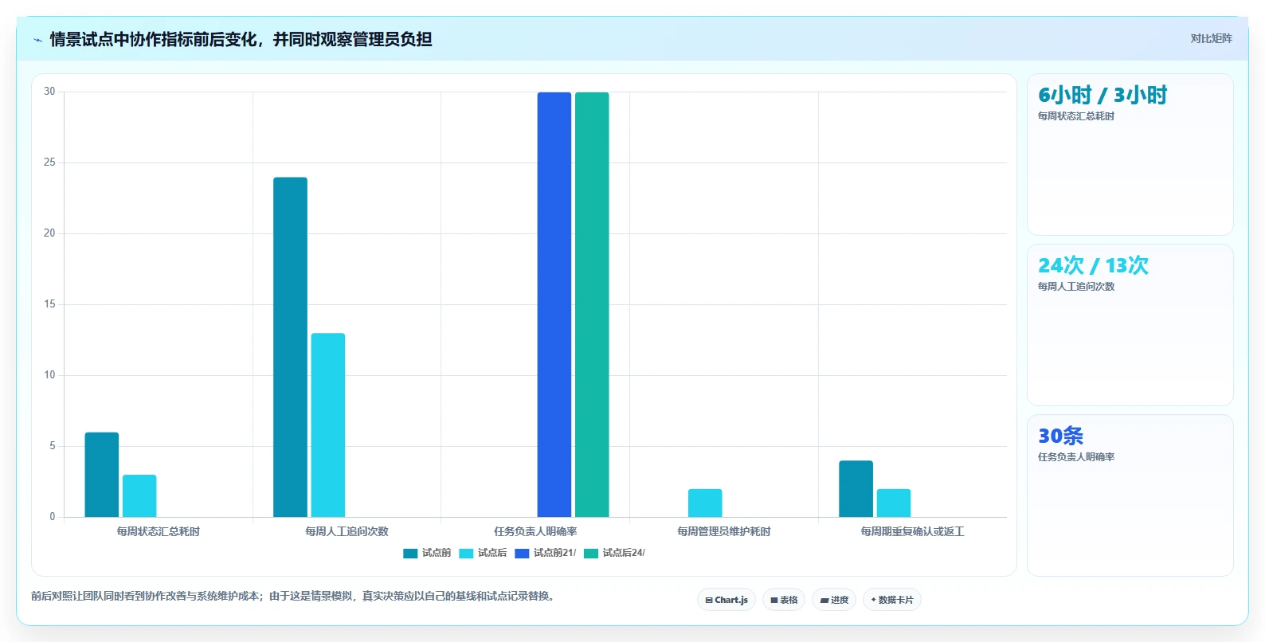
Task: Click the y-axis tick label 20
Action: [x=49, y=233]
